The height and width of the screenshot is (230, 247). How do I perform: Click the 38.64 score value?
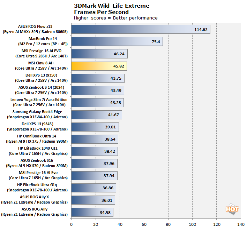point(110,139)
